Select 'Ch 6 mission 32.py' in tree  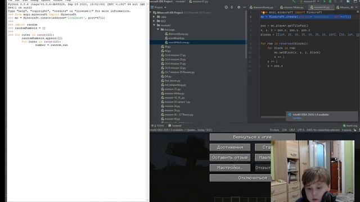pyautogui.click(x=173, y=68)
